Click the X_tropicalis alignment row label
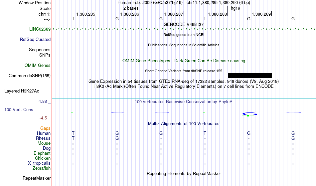This screenshot has width=316, height=186. point(39,163)
